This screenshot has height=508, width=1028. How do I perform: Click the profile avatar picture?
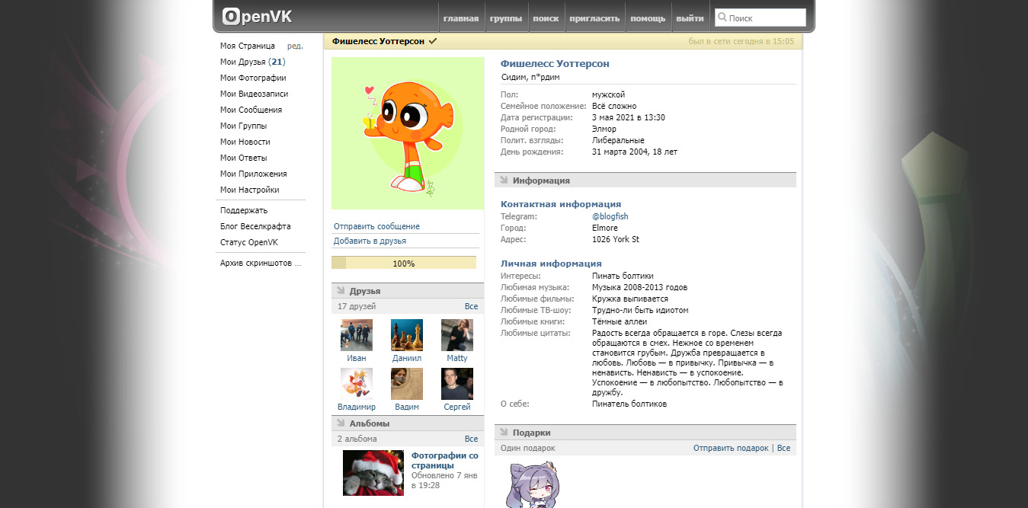pos(408,133)
